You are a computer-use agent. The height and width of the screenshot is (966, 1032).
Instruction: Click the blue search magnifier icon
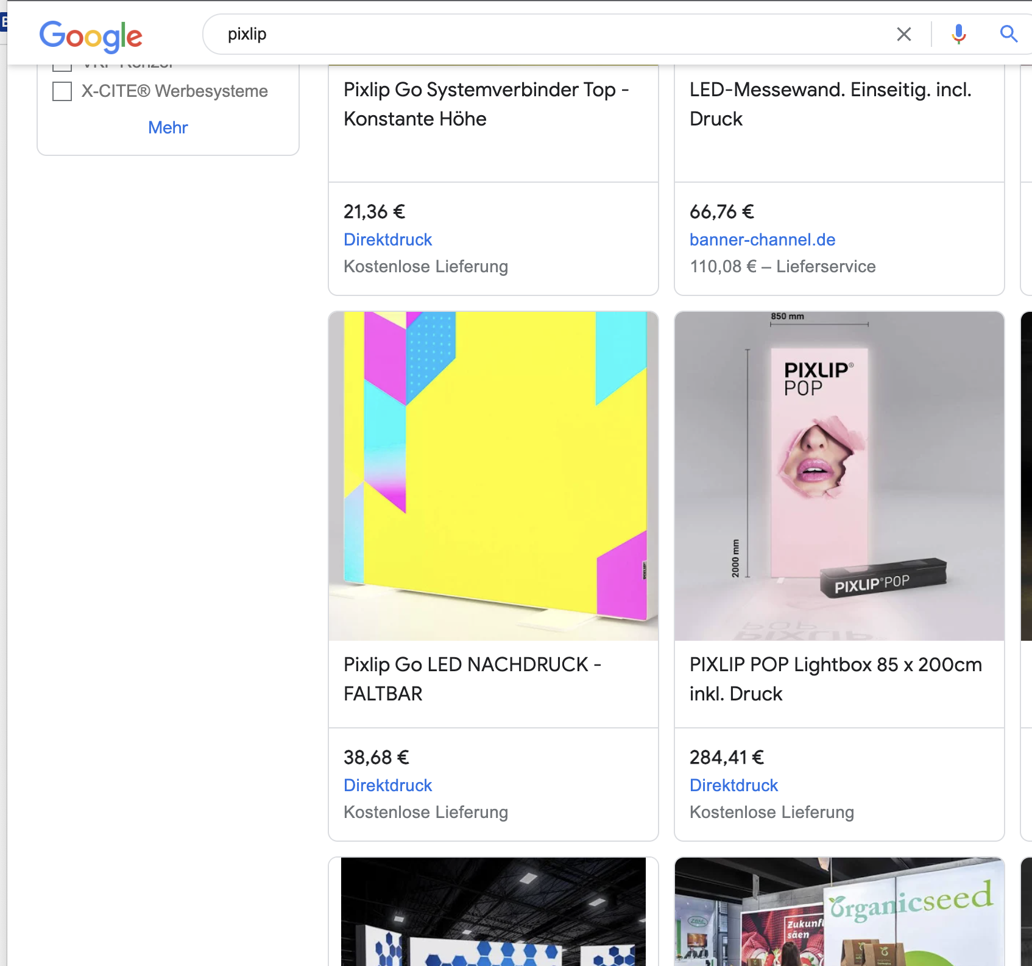[x=1009, y=34]
